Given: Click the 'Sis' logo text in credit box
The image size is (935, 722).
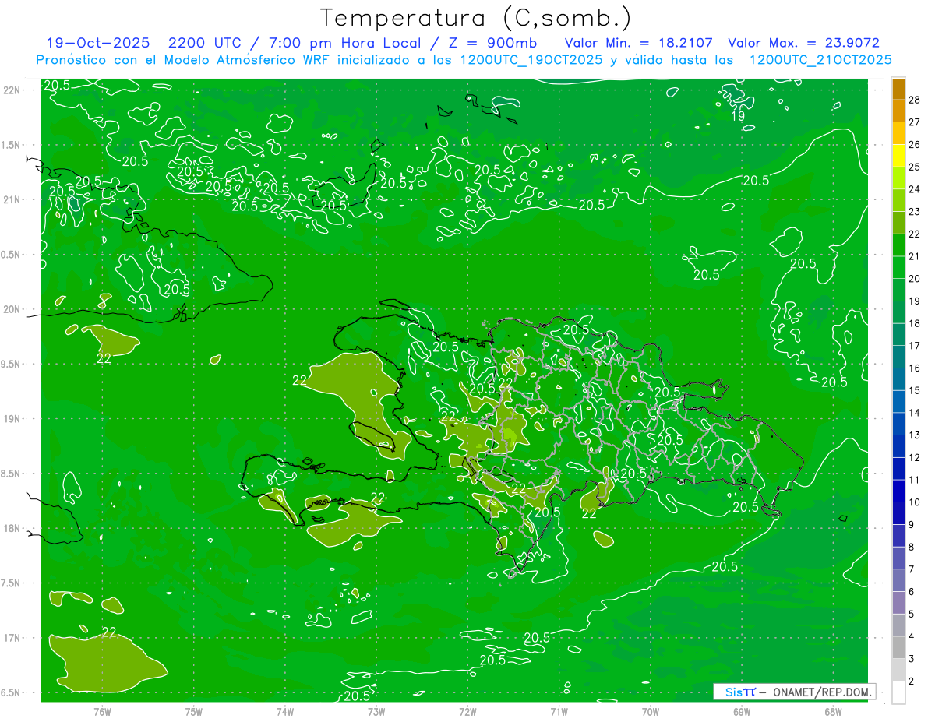Looking at the screenshot, I should click(732, 692).
